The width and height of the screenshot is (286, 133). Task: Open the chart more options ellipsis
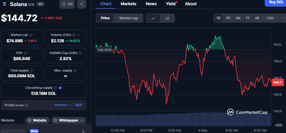point(283,18)
